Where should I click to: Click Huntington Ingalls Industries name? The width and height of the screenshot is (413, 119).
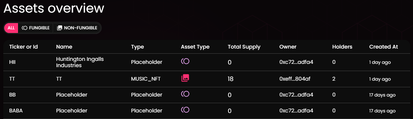(80, 62)
